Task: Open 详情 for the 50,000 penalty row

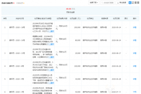Action: (x=135, y=92)
